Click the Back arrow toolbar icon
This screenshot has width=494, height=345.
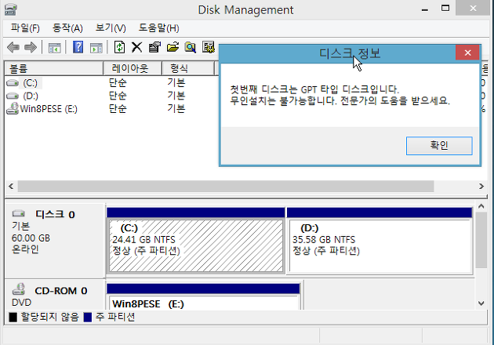coord(13,48)
